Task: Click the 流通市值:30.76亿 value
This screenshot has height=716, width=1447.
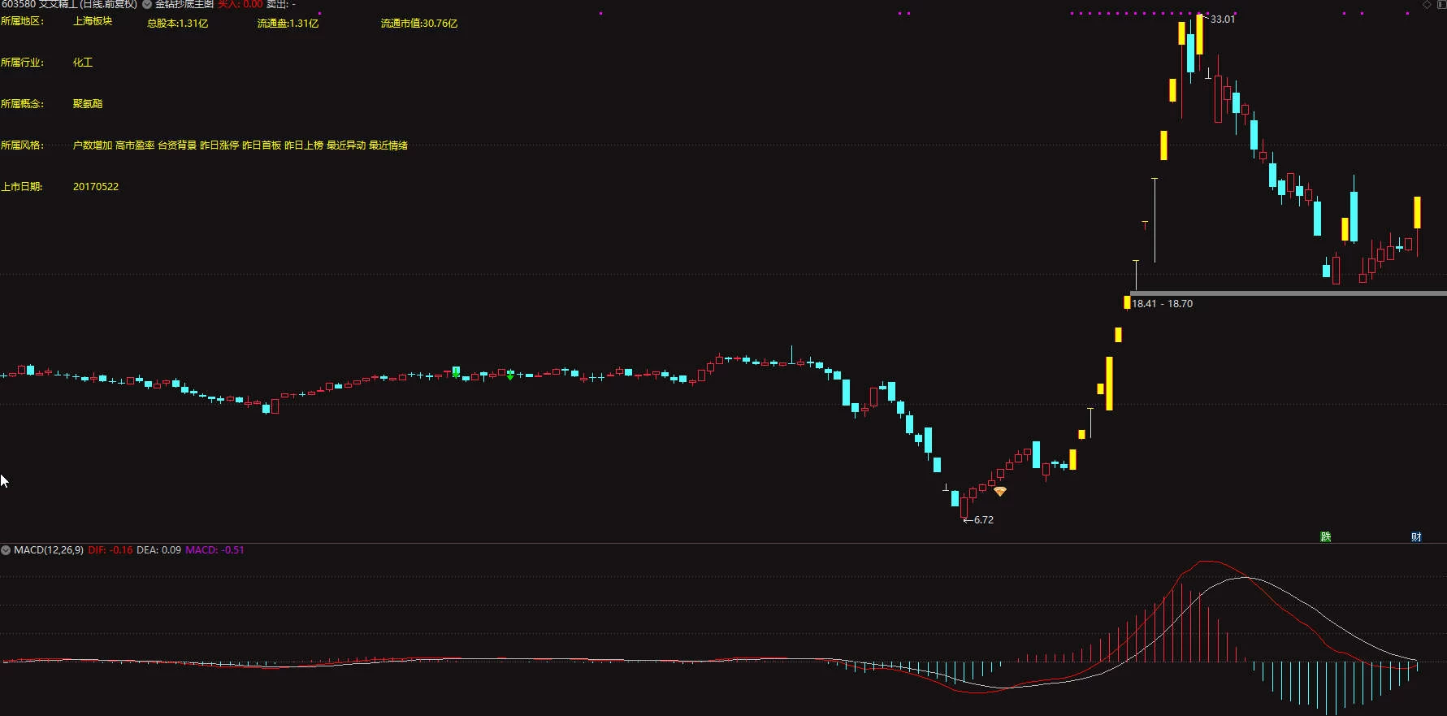Action: click(x=419, y=24)
